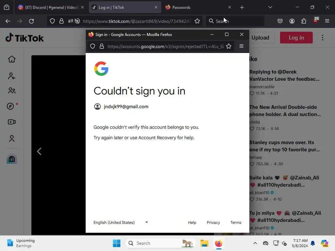Screen dimensions: 335x251
Task: Open video 'Replying to @Derek VanVactor'
Action: [284, 75]
